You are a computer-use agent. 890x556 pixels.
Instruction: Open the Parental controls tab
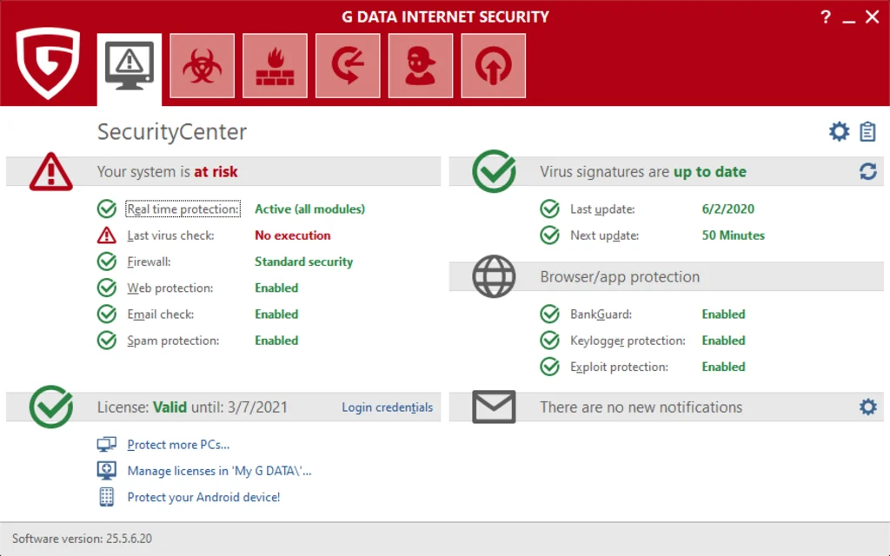(421, 66)
